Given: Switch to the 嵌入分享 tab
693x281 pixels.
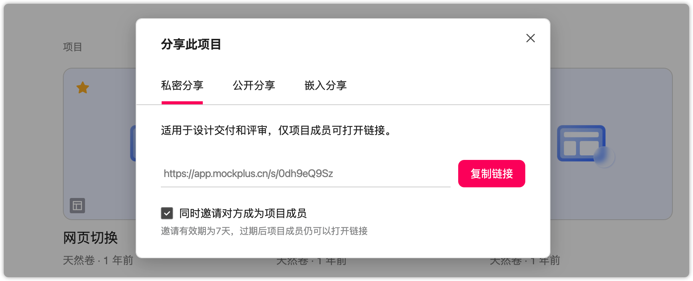Looking at the screenshot, I should [326, 85].
